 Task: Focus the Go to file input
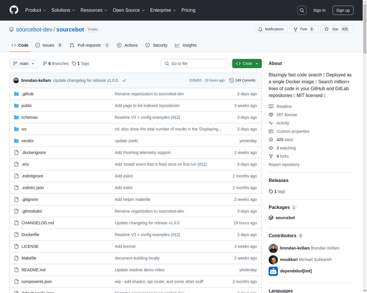(194, 64)
